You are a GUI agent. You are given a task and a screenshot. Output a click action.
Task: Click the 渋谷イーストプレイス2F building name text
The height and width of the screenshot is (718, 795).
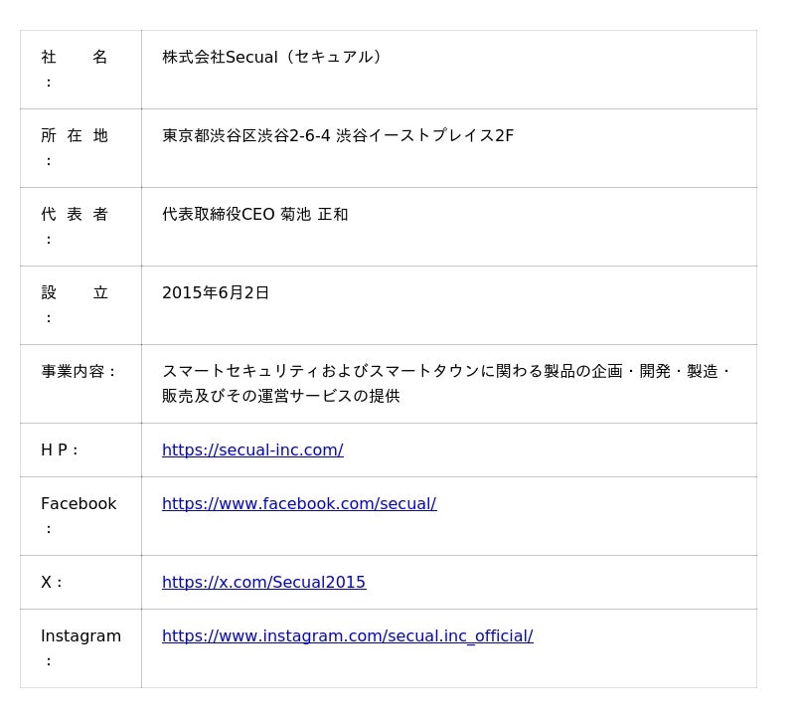[424, 136]
